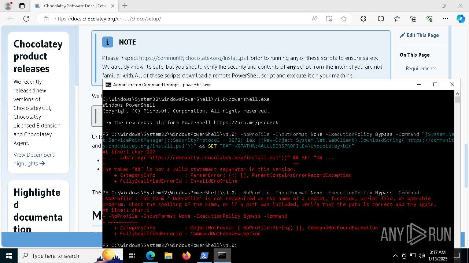Launch Firefox from the taskbar
469x263 pixels.
pos(186,256)
